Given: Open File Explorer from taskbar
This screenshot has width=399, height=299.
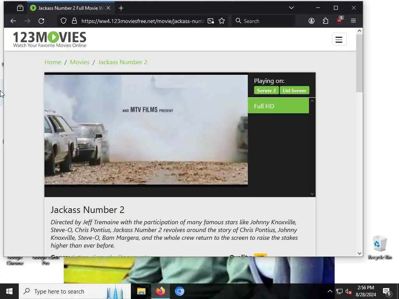Looking at the screenshot, I should pyautogui.click(x=141, y=291).
